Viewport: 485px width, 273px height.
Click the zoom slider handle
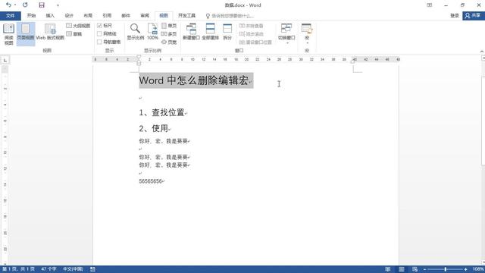[446, 269]
